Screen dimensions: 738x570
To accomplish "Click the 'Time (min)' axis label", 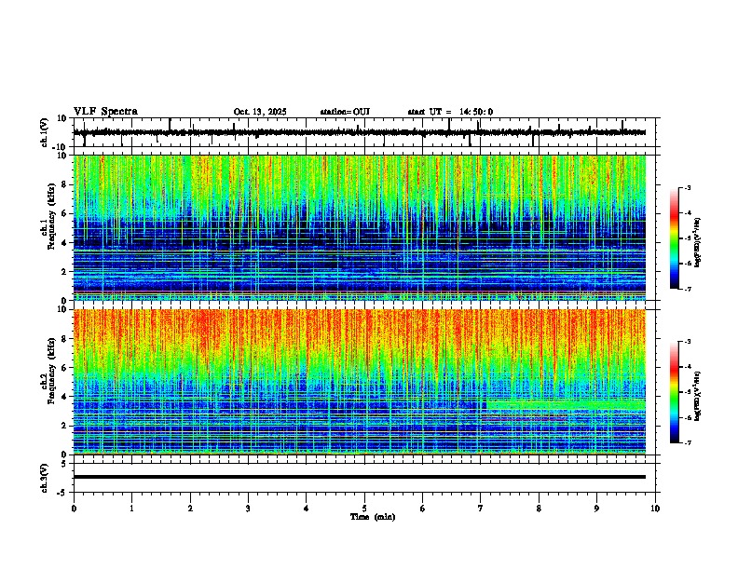I will pyautogui.click(x=373, y=517).
